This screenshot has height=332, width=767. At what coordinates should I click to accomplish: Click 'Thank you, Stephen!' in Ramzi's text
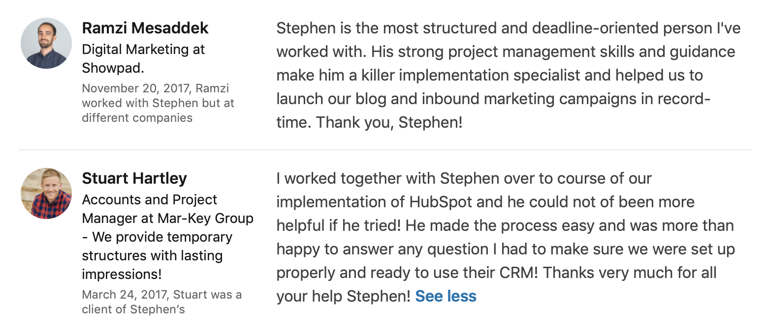pos(389,122)
